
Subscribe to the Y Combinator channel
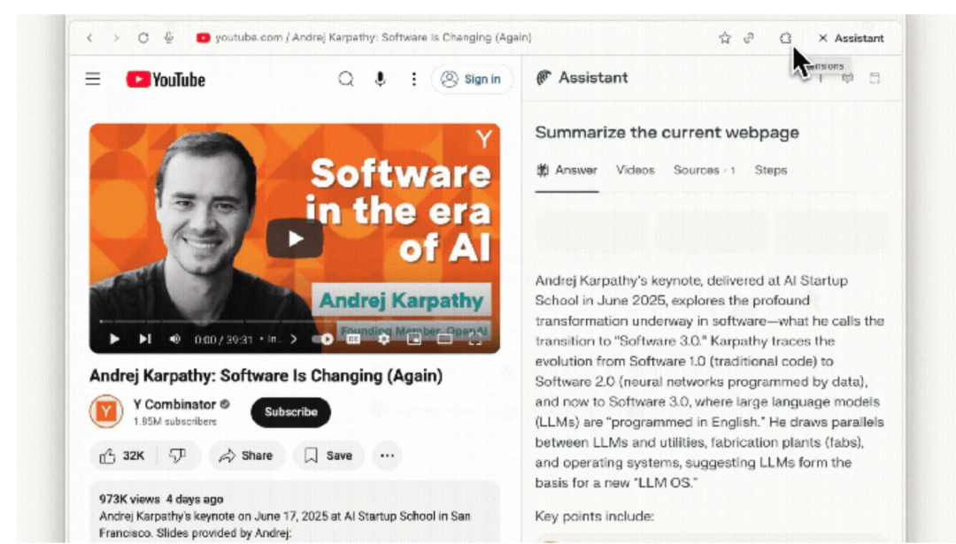point(291,412)
